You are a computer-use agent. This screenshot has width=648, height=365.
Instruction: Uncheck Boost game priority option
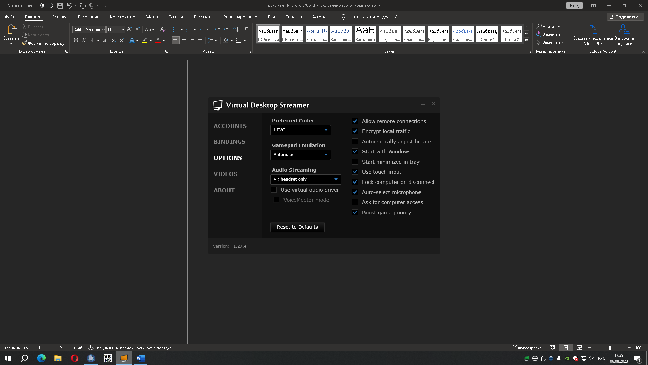[x=355, y=213]
